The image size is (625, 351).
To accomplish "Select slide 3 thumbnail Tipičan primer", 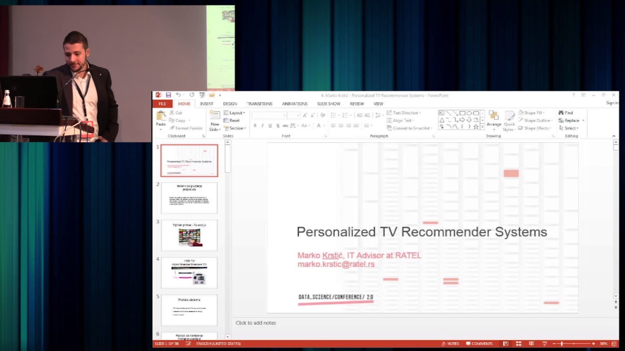I will point(189,235).
